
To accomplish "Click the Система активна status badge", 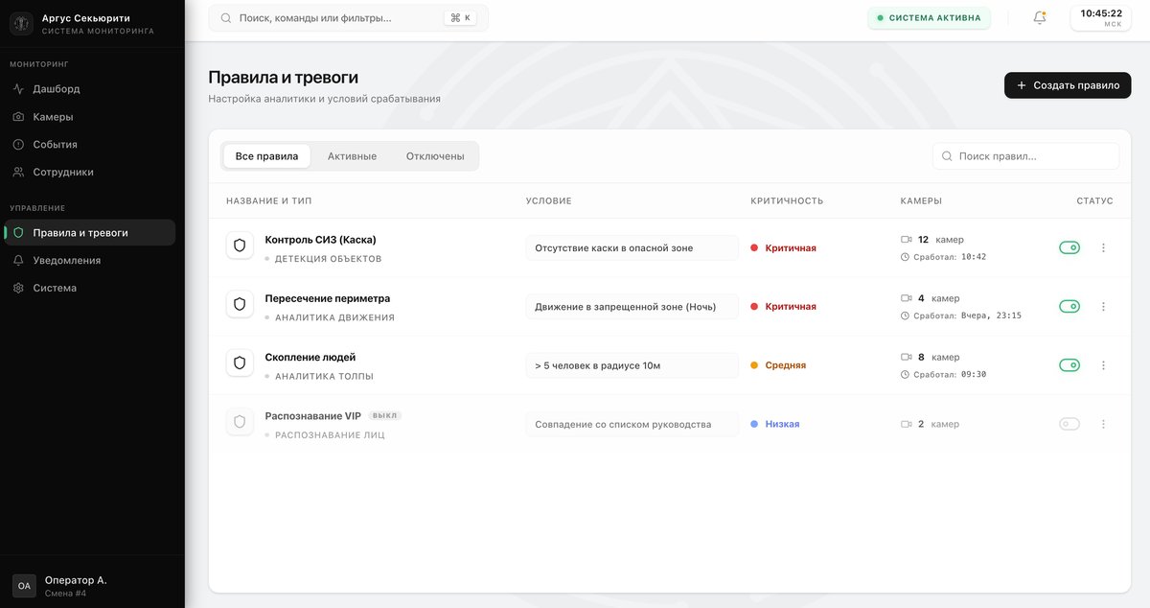I will (x=929, y=18).
